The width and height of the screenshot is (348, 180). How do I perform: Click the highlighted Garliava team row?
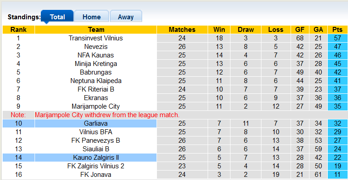point(96,123)
